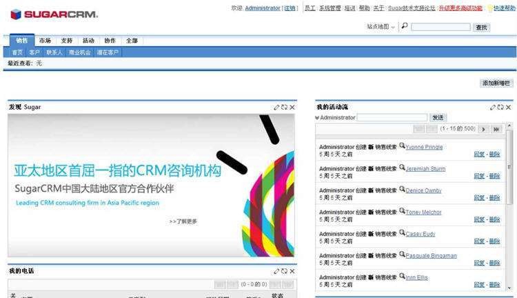This screenshot has width=517, height=298.
Task: Click the red upgrade features link
Action: 460,8
